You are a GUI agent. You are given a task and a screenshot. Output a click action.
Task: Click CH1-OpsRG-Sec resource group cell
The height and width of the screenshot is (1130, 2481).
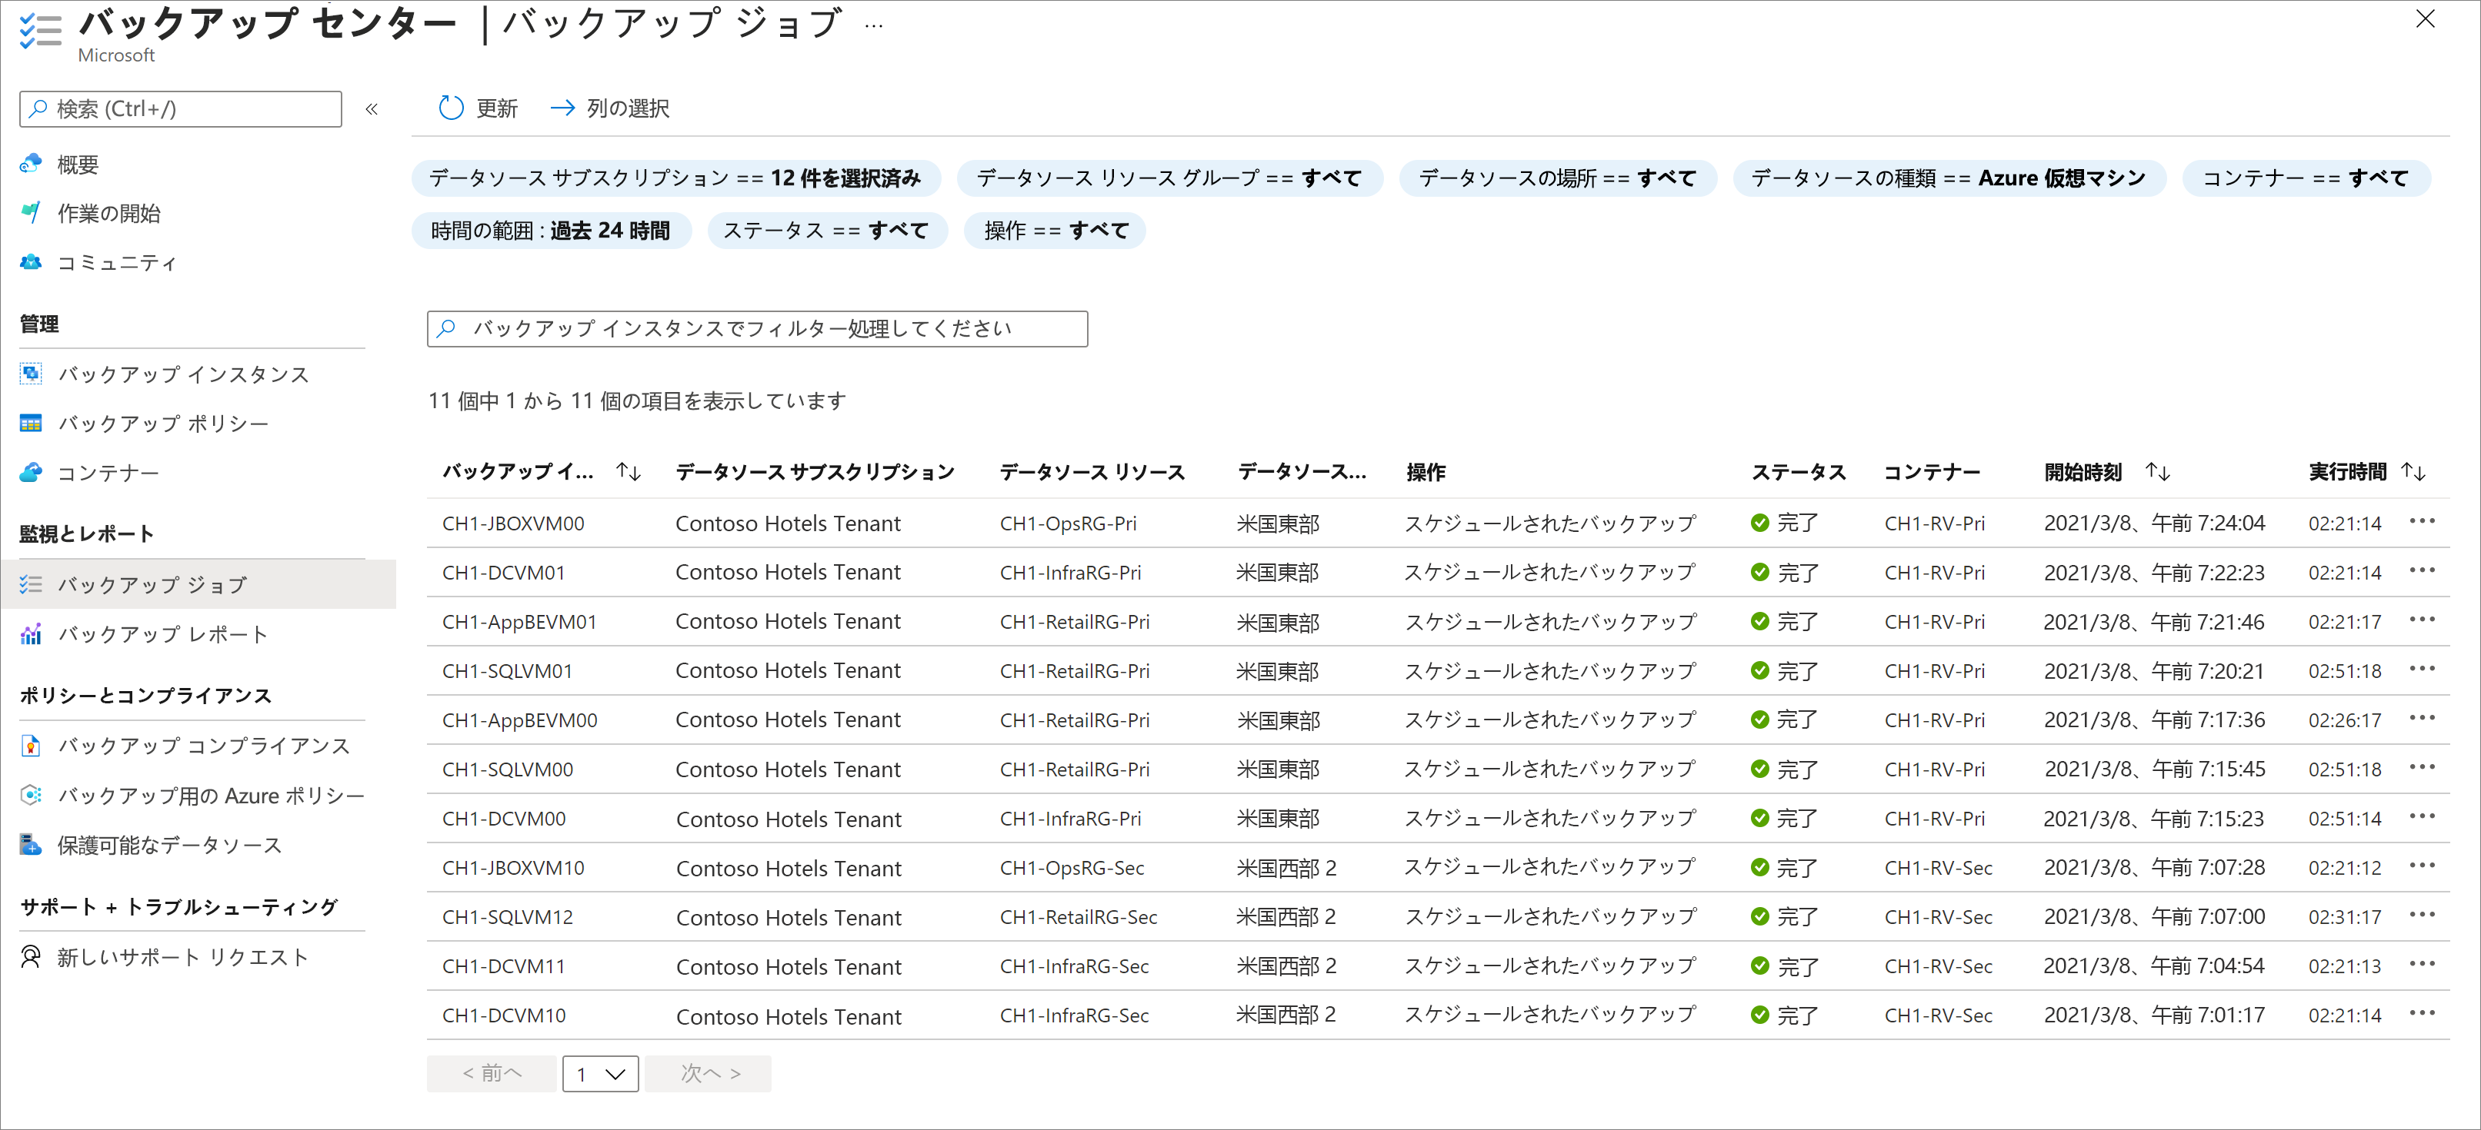tap(1072, 868)
